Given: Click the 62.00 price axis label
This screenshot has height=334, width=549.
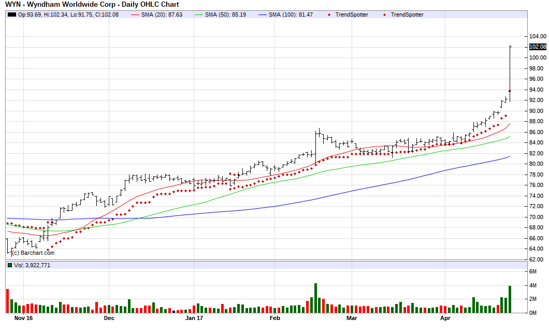Looking at the screenshot, I should pos(538,259).
